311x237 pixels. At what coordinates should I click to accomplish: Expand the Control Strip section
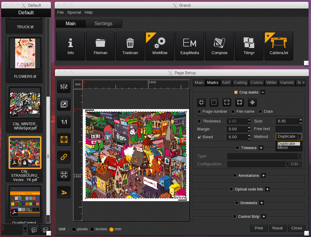click(x=264, y=217)
